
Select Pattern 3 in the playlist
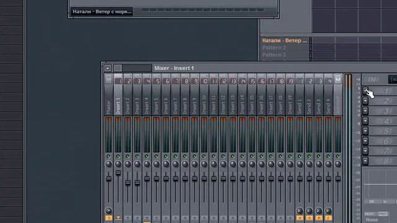tap(274, 55)
